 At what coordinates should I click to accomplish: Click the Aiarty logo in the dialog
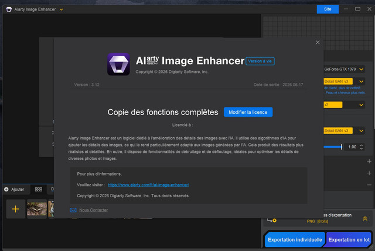click(x=118, y=64)
